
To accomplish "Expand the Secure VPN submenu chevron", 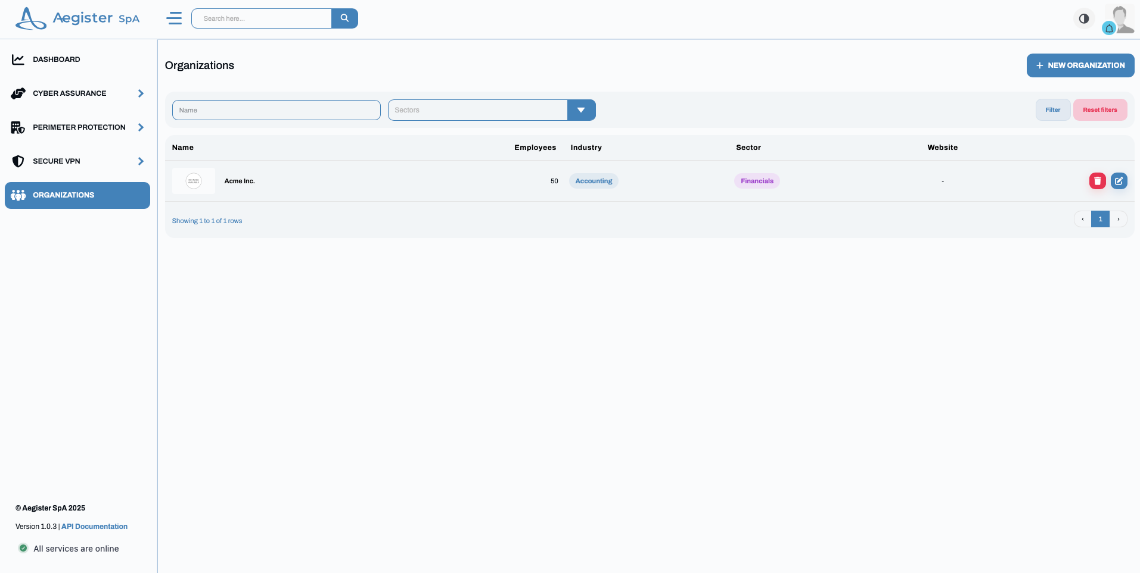I will [141, 161].
